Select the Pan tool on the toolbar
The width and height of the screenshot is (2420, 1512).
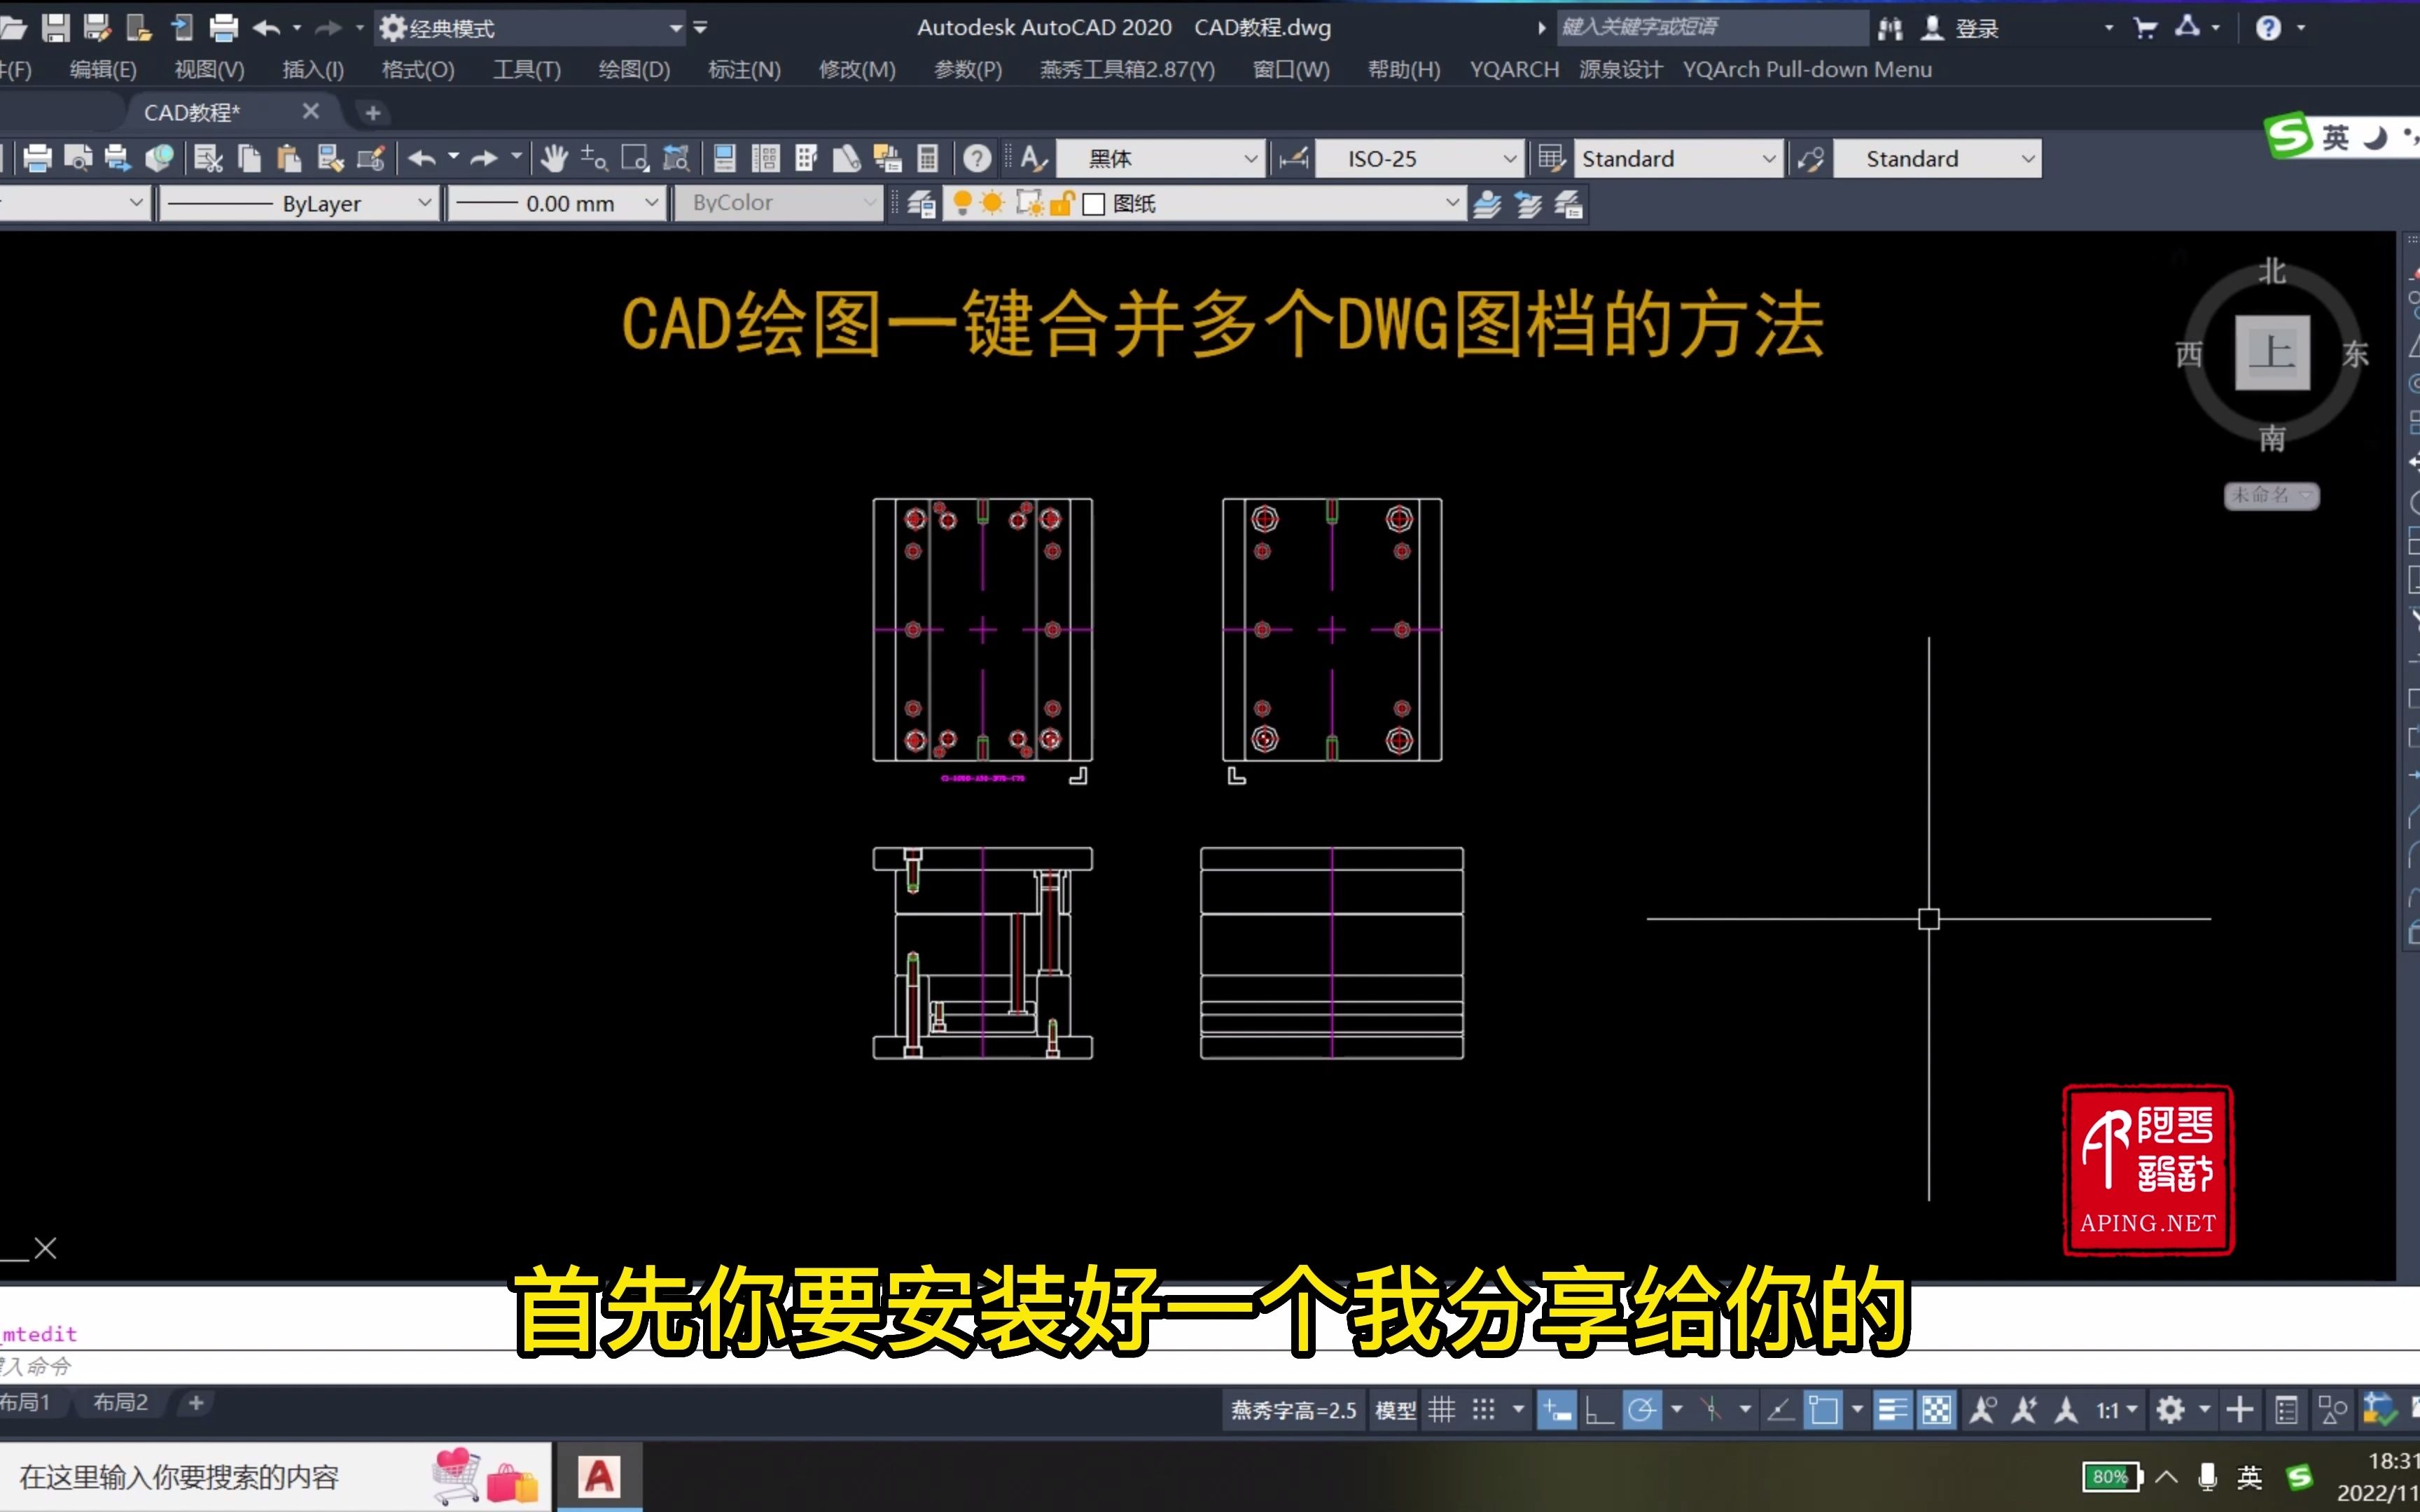tap(553, 158)
